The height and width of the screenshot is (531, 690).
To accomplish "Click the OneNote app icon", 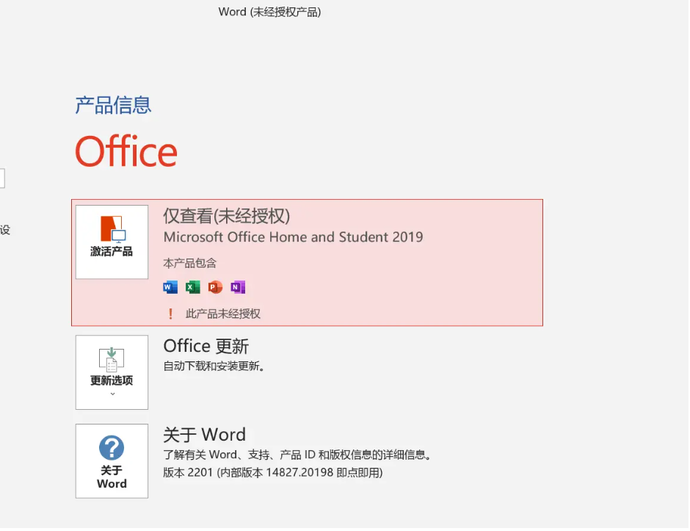I will 238,287.
